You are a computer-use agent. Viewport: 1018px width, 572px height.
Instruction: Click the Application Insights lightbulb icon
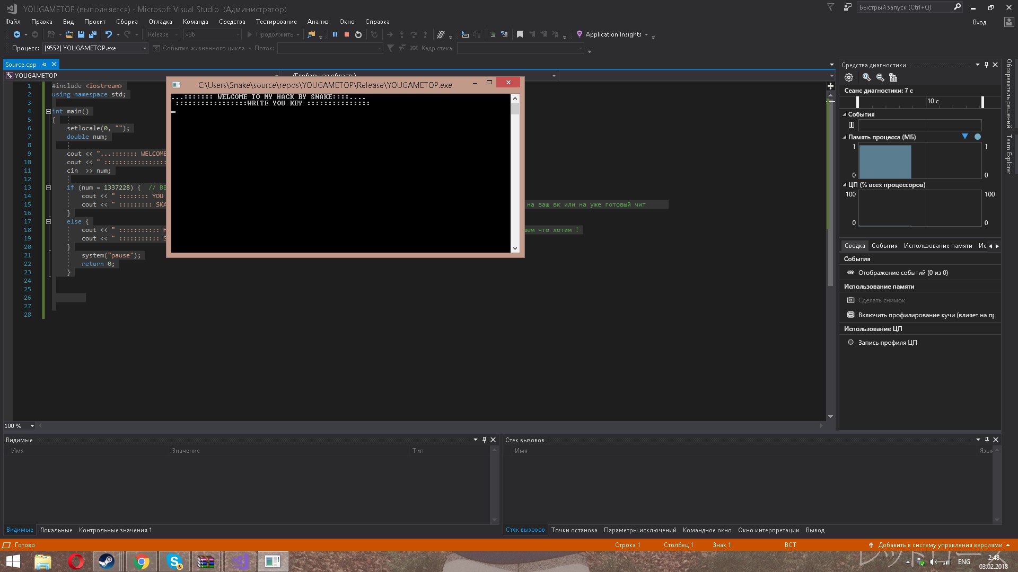[580, 34]
